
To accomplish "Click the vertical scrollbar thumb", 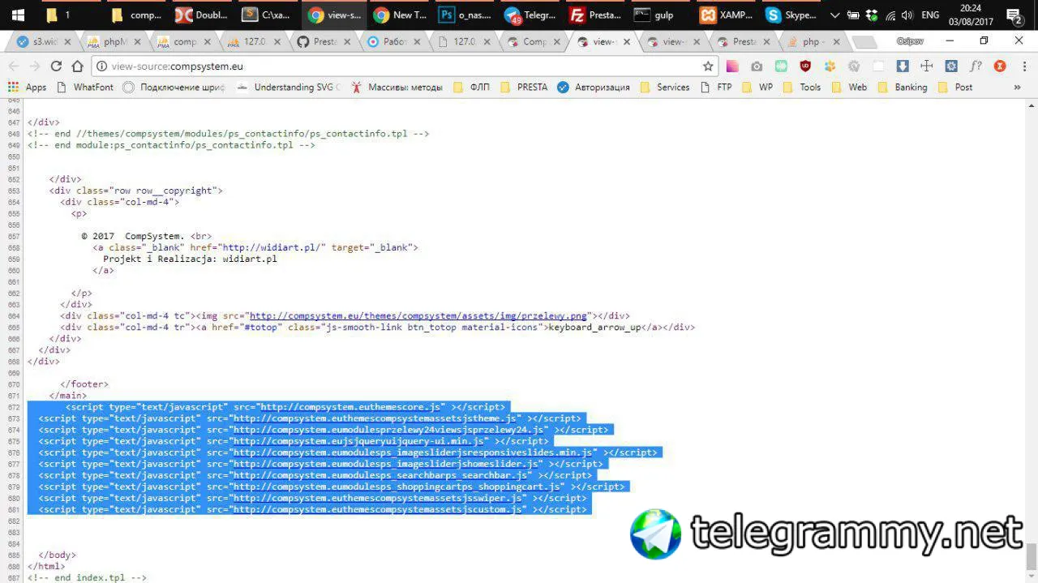I will tap(1032, 556).
